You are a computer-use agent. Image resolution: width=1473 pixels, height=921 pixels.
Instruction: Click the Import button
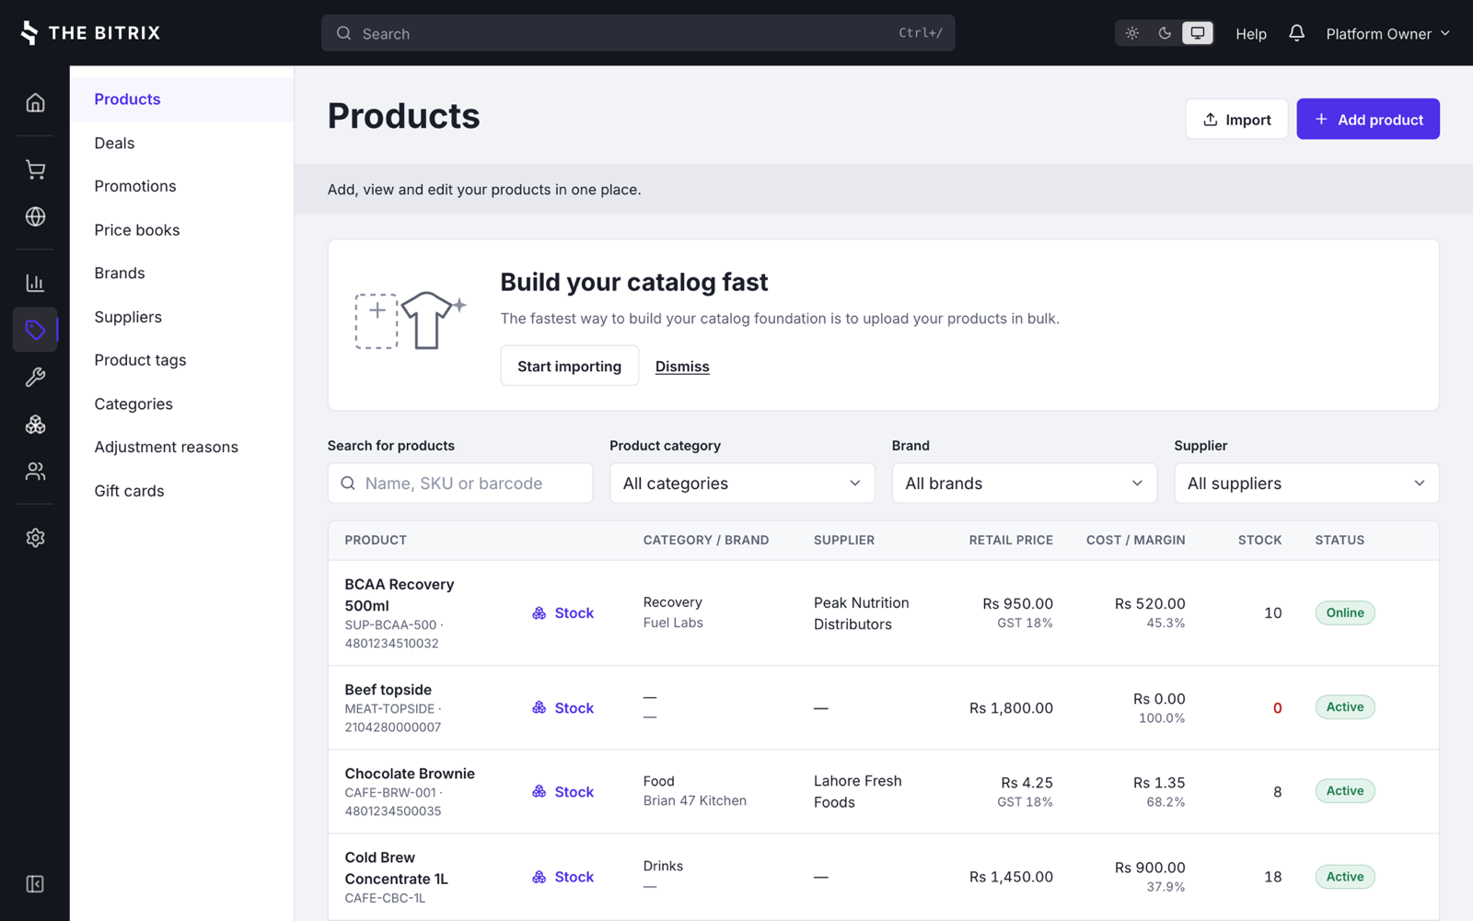1236,120
